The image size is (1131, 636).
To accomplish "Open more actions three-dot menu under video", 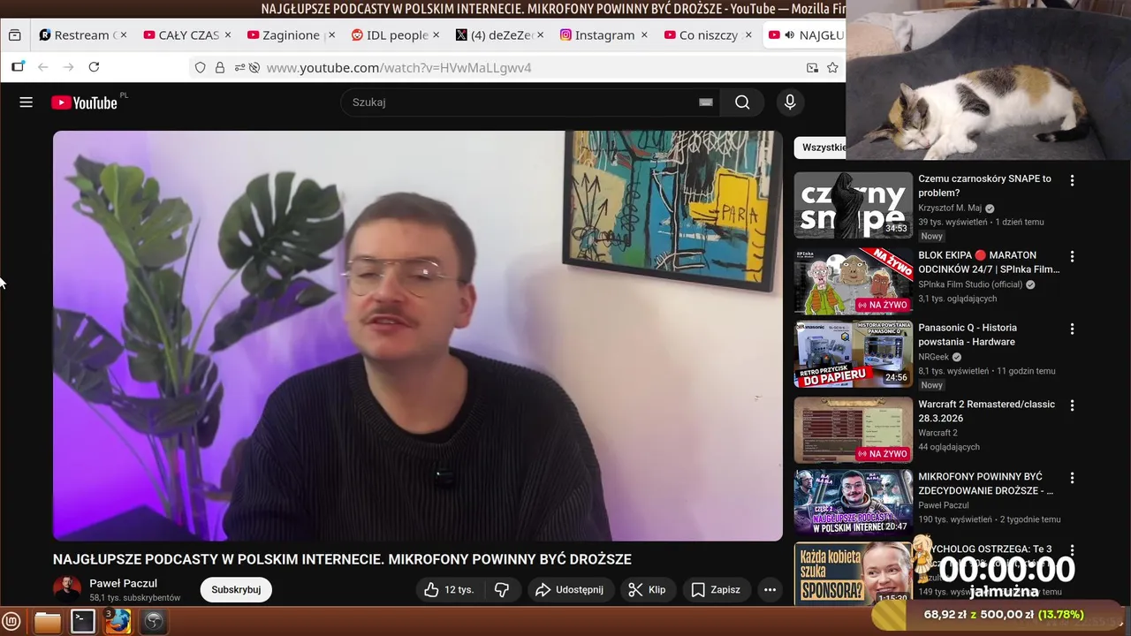I will click(770, 590).
